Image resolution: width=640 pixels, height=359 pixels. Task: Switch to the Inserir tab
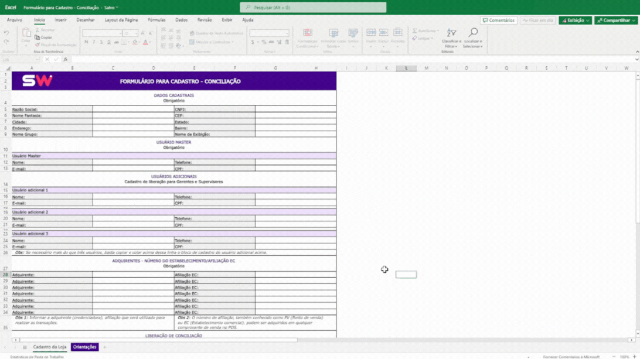pos(60,19)
